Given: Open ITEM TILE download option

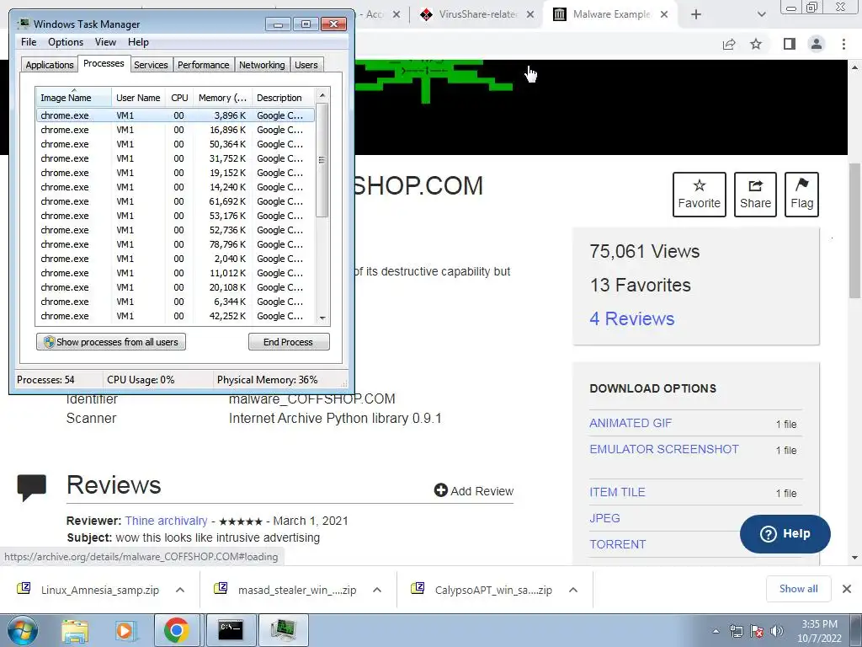Looking at the screenshot, I should 617,492.
